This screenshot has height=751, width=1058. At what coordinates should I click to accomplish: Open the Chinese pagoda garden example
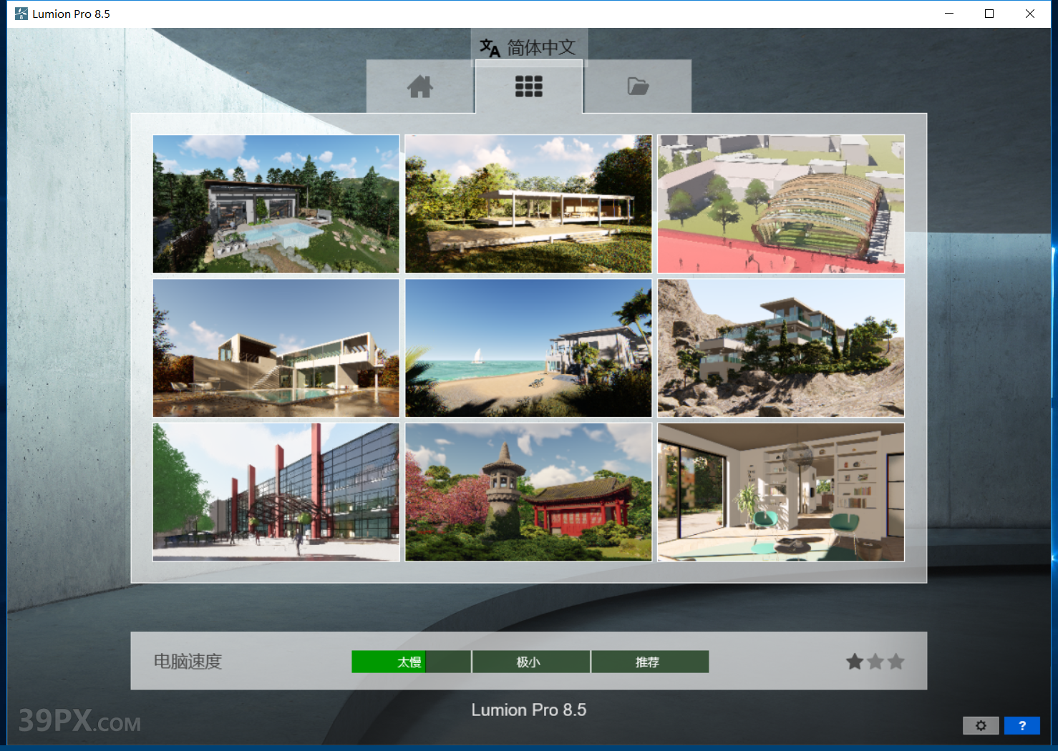click(x=528, y=492)
